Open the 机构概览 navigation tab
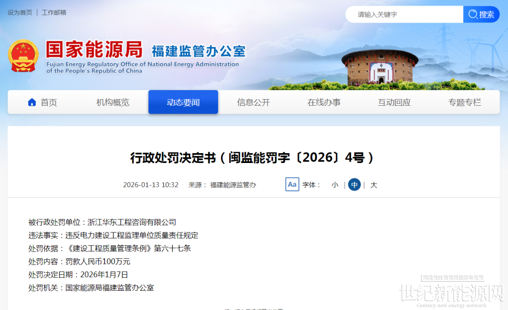This screenshot has height=310, width=508. point(113,102)
